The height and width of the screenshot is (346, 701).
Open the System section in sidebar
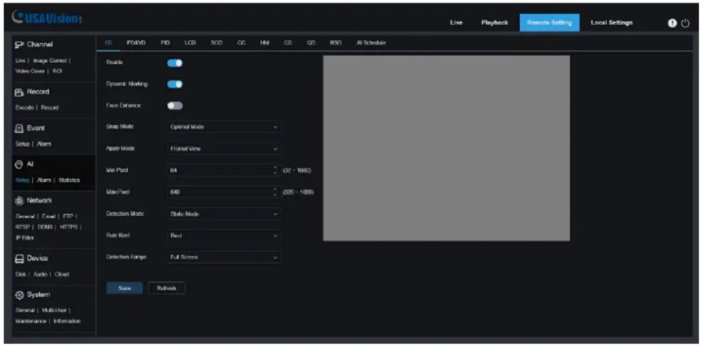33,295
